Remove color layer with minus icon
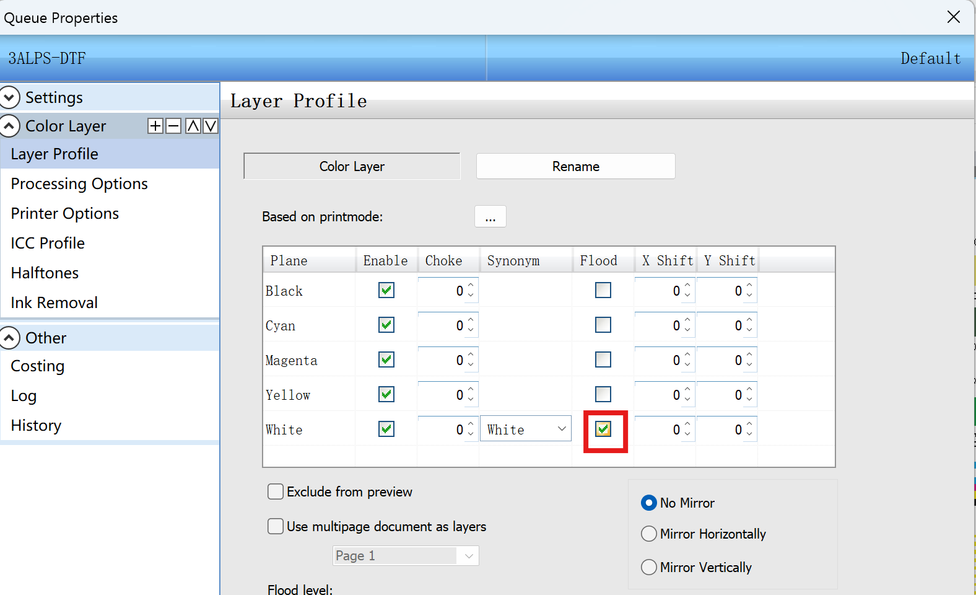The width and height of the screenshot is (976, 595). 173,126
